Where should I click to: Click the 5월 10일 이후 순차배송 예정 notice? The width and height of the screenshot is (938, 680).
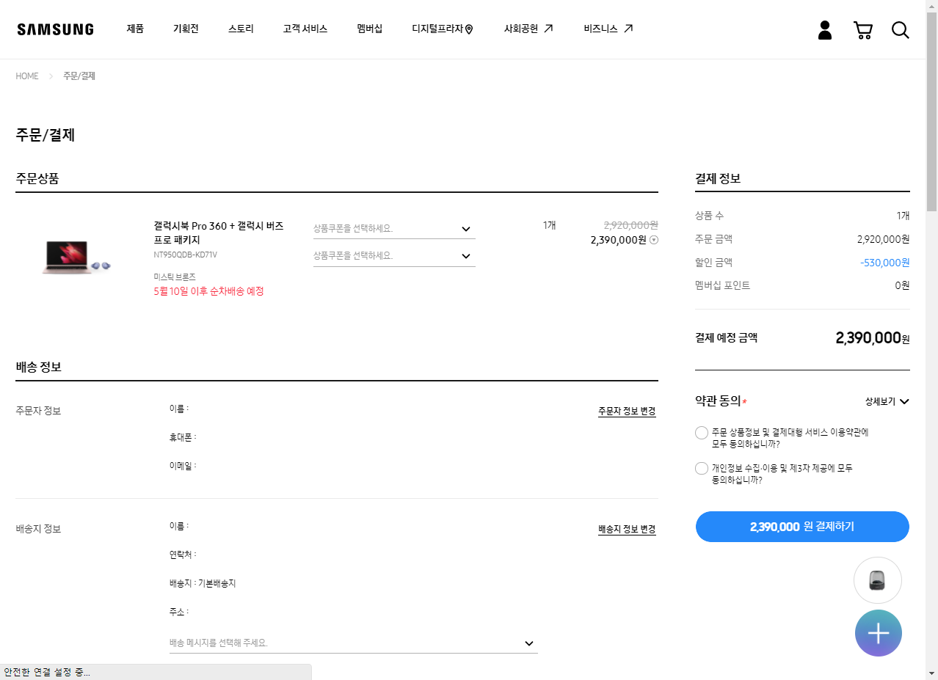click(x=208, y=291)
